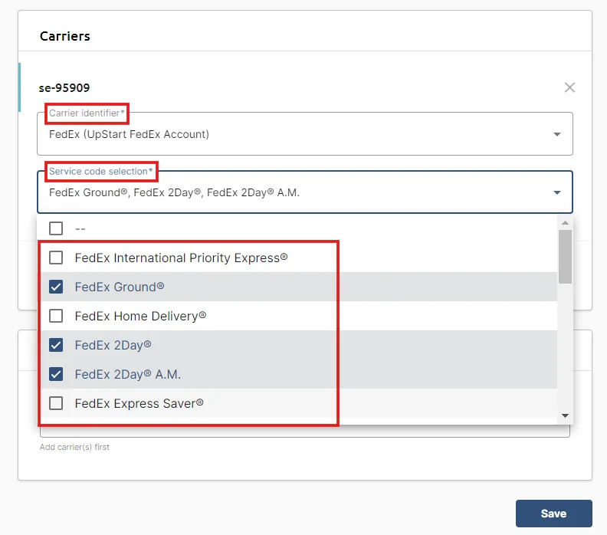Viewport: 607px width, 535px height.
Task: Open the Carrier identifier dropdown arrow
Action: click(557, 134)
